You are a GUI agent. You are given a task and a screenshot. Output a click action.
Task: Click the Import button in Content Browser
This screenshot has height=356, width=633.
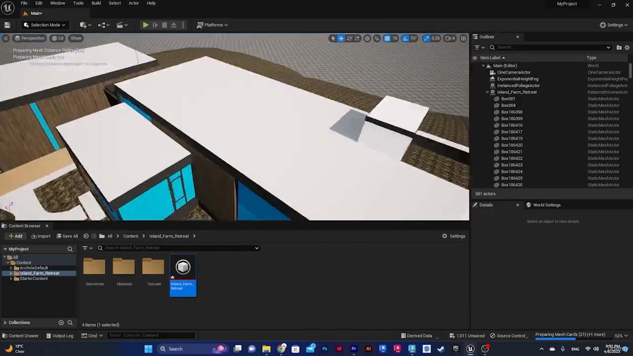41,236
